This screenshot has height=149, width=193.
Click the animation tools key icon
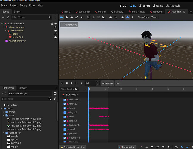(x=169, y=147)
